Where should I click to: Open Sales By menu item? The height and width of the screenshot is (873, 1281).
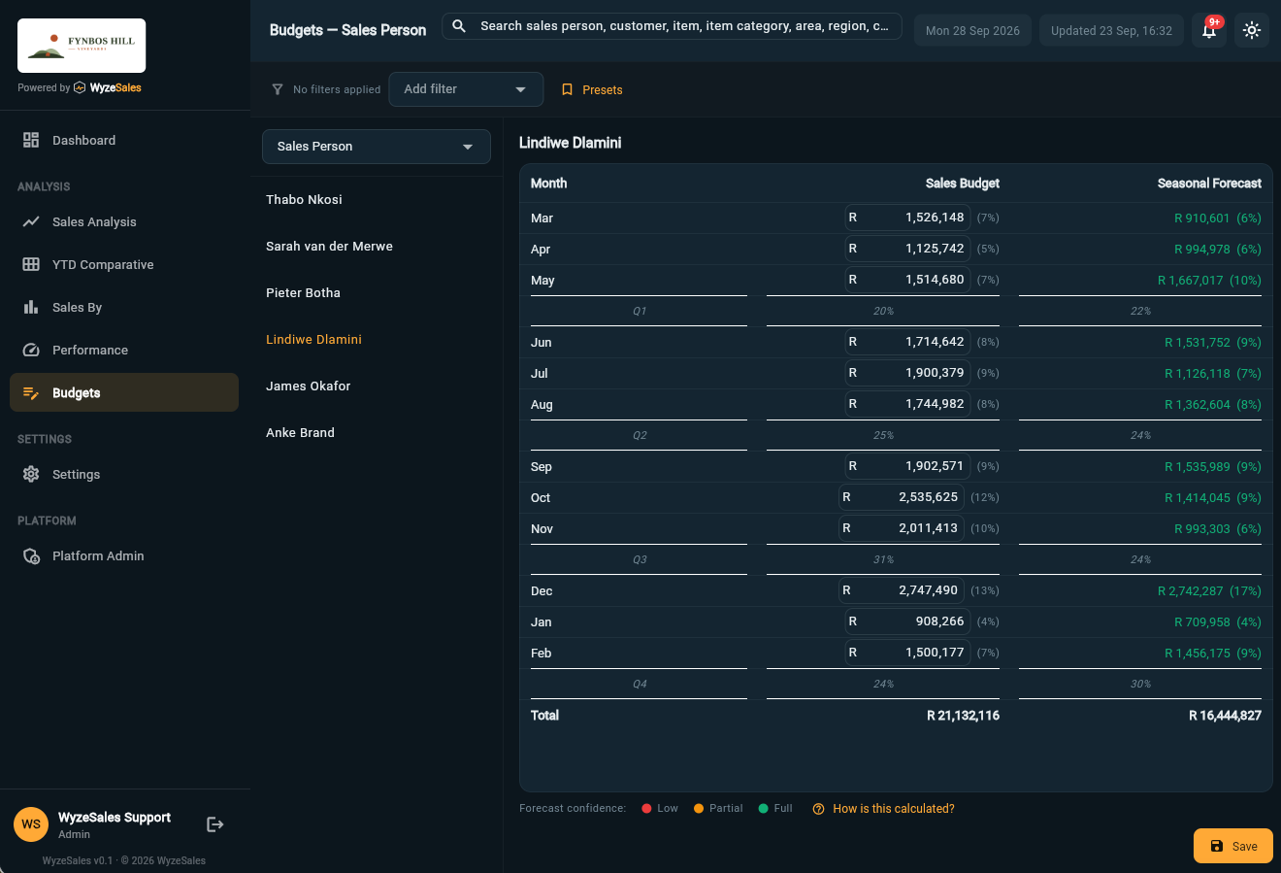pos(124,307)
